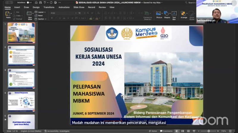Toggle the Notes pane

[x=153, y=131]
